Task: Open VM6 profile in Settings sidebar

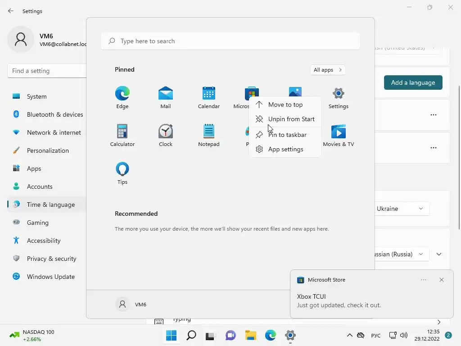Action: [47, 40]
